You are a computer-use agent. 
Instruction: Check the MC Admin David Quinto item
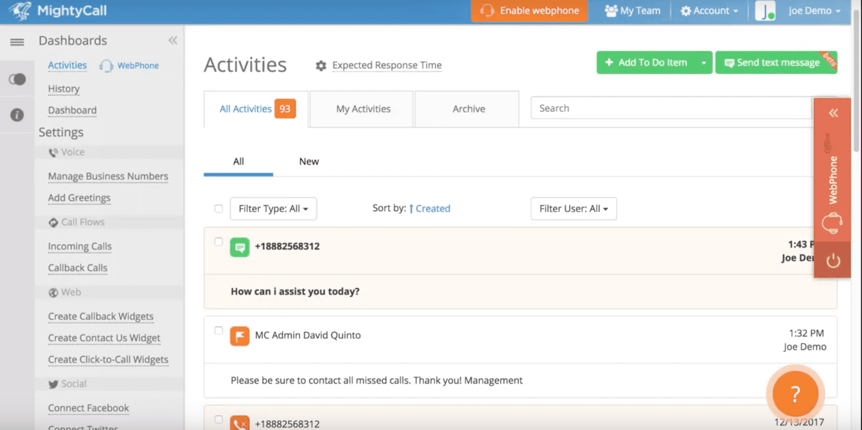[x=219, y=331]
